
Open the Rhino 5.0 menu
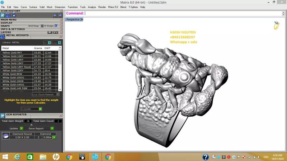click(x=113, y=7)
